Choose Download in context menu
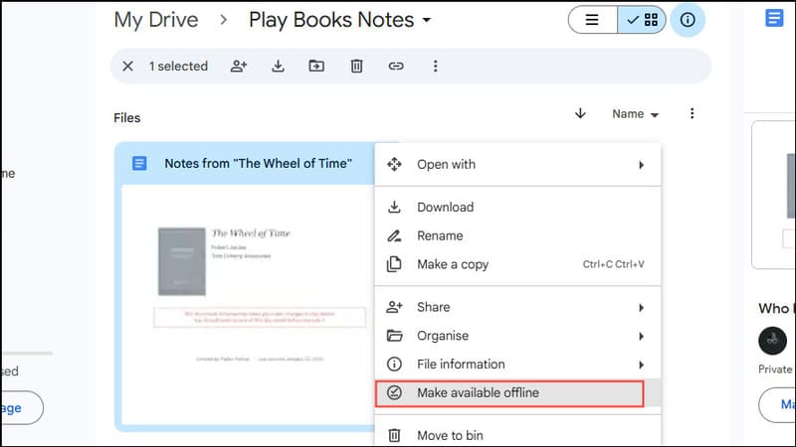Image resolution: width=796 pixels, height=447 pixels. point(517,207)
